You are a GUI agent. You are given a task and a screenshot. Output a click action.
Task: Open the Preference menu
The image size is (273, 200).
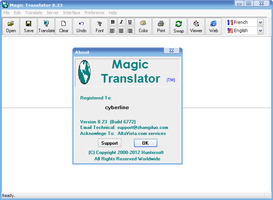[94, 13]
